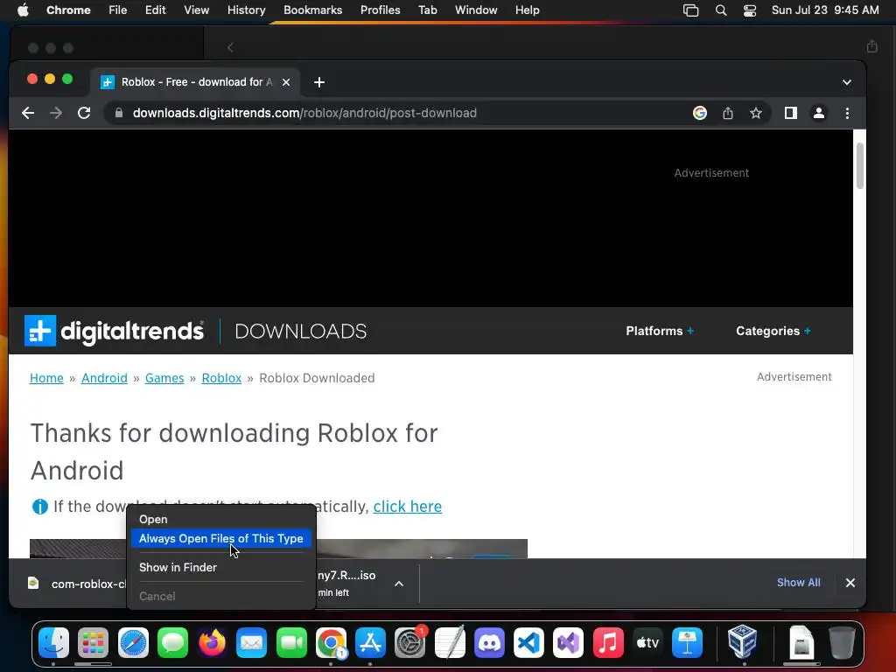Select Show in Finder menu entry
896x672 pixels.
click(220, 567)
